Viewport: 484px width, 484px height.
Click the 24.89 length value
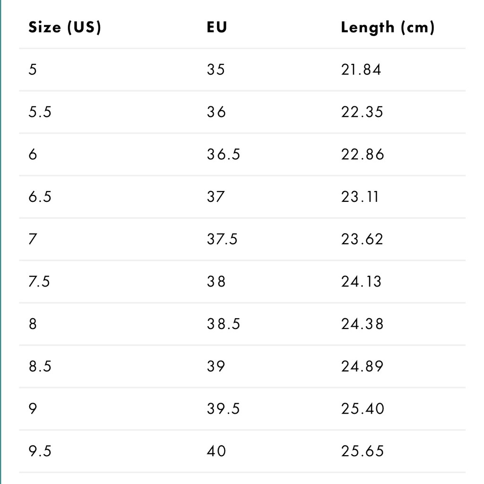click(x=362, y=366)
